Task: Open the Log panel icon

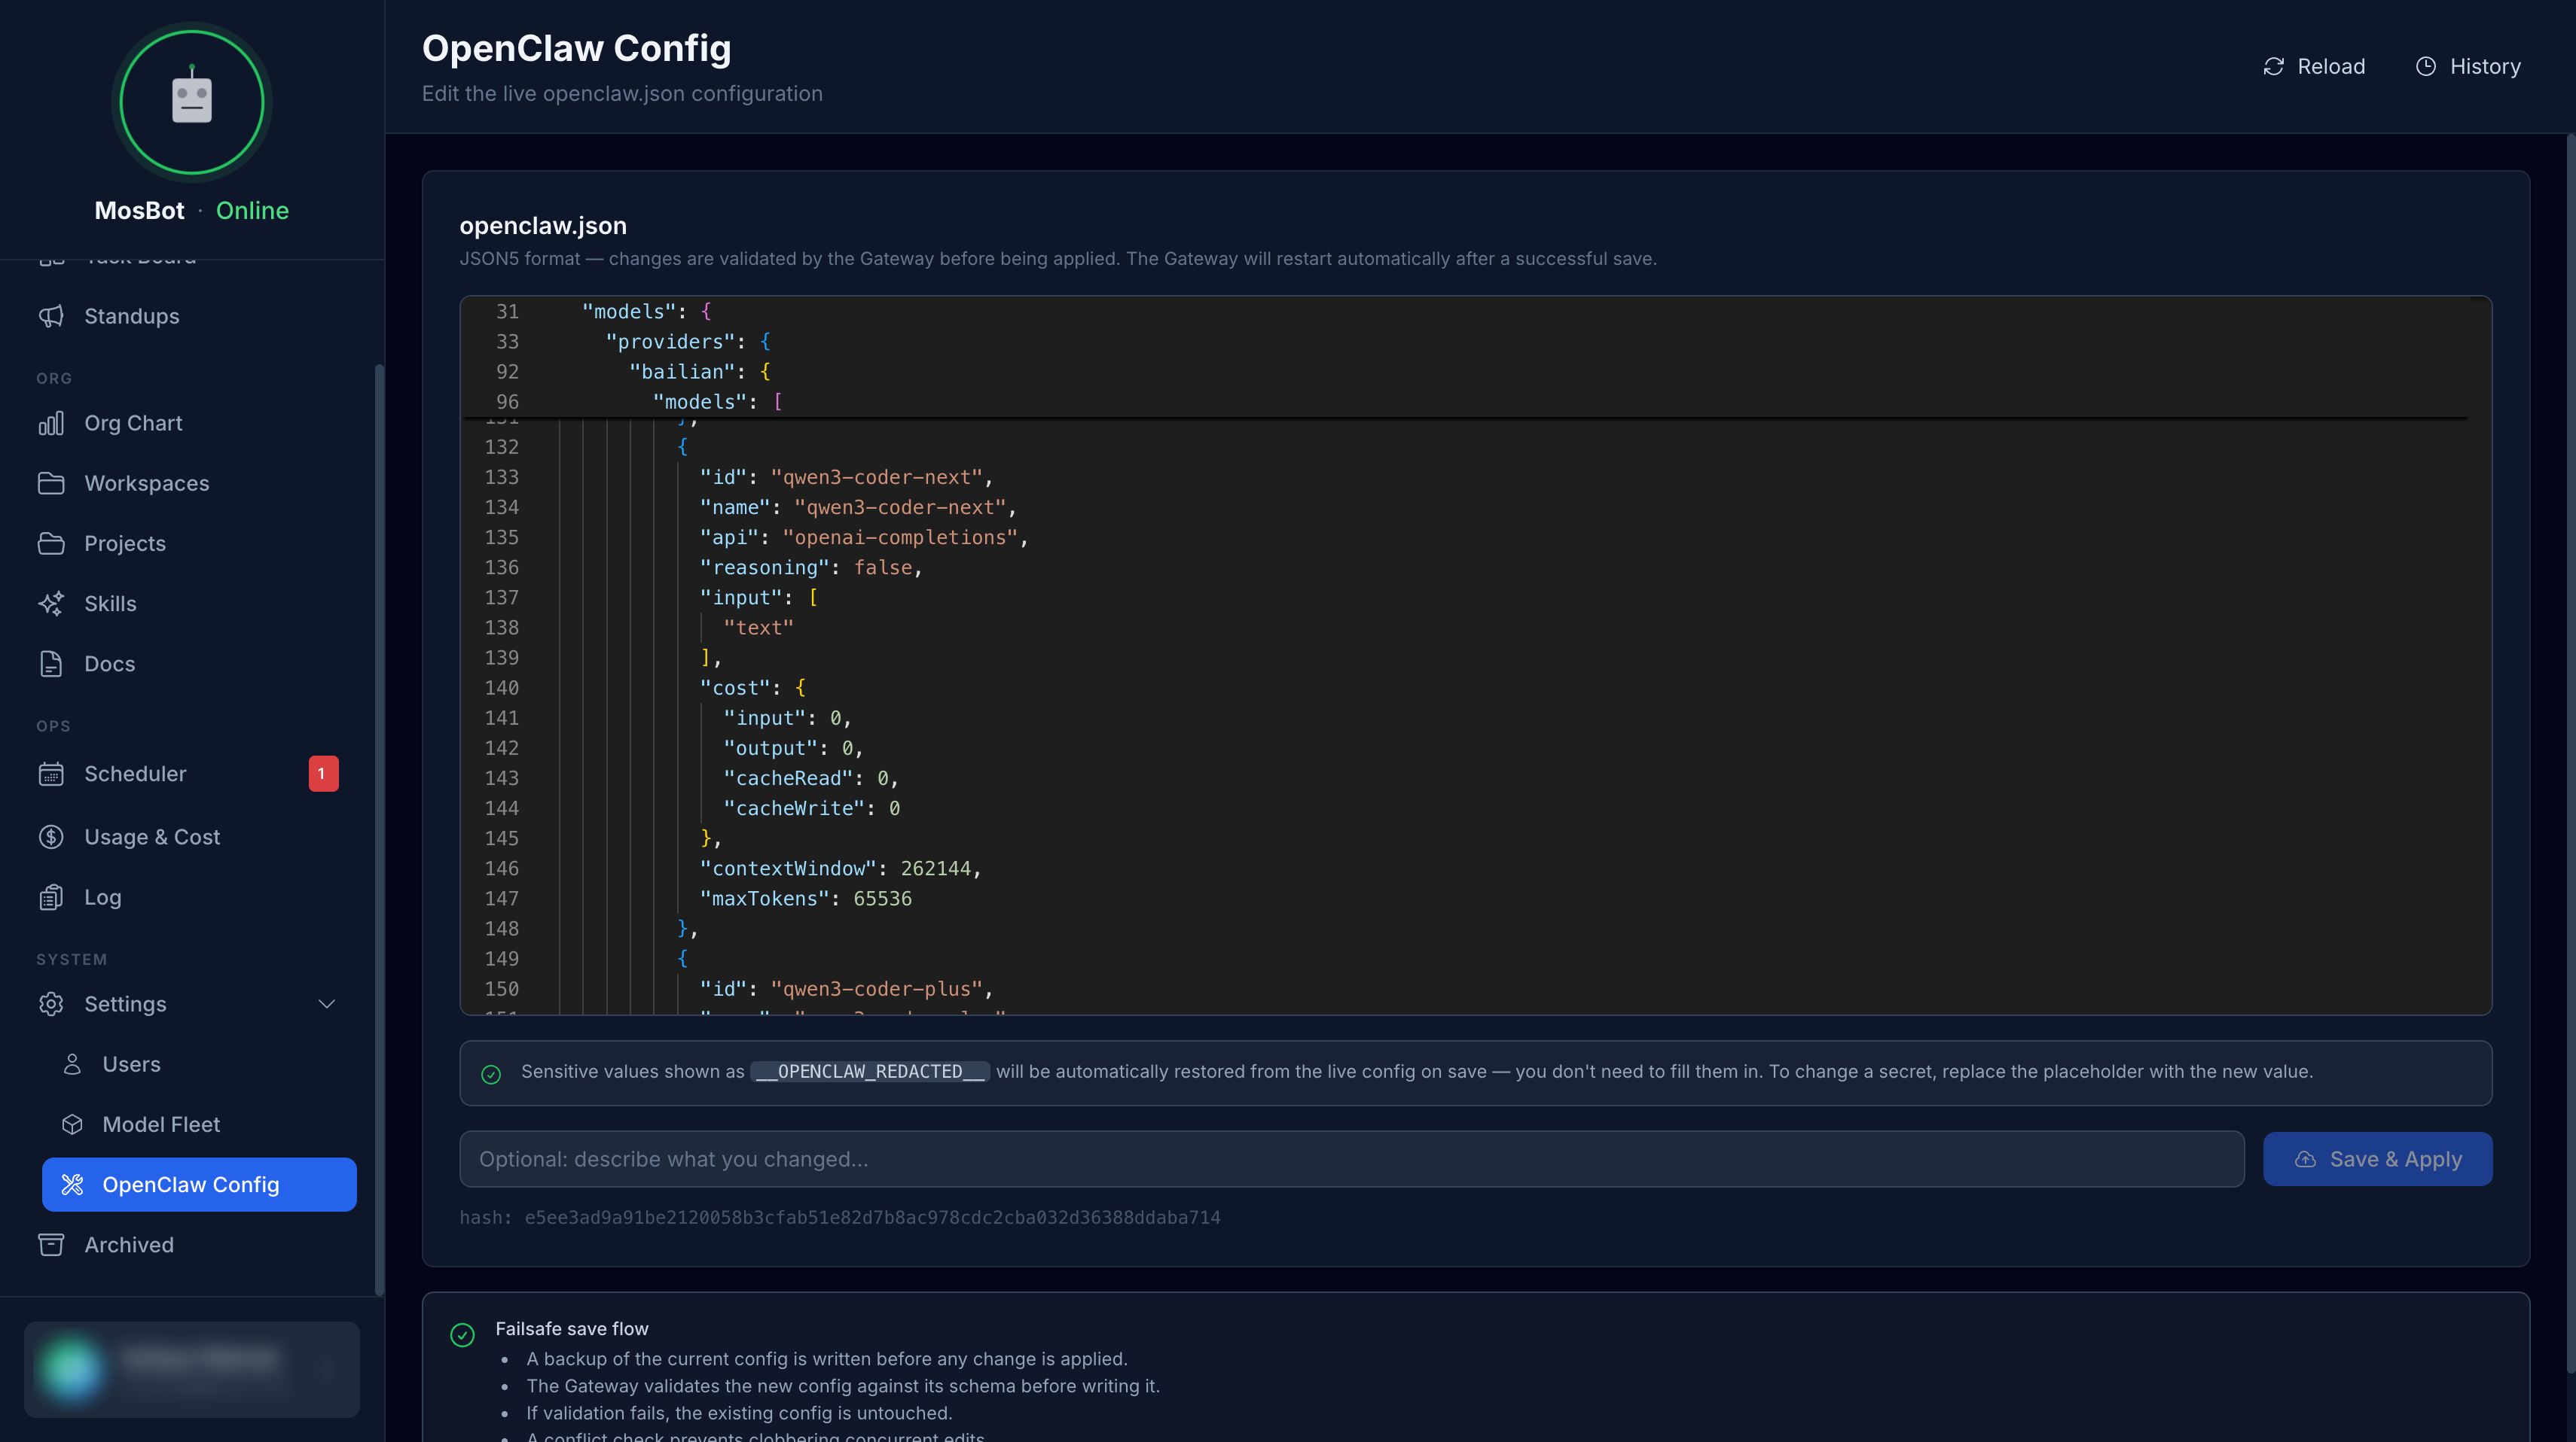Action: [52, 896]
